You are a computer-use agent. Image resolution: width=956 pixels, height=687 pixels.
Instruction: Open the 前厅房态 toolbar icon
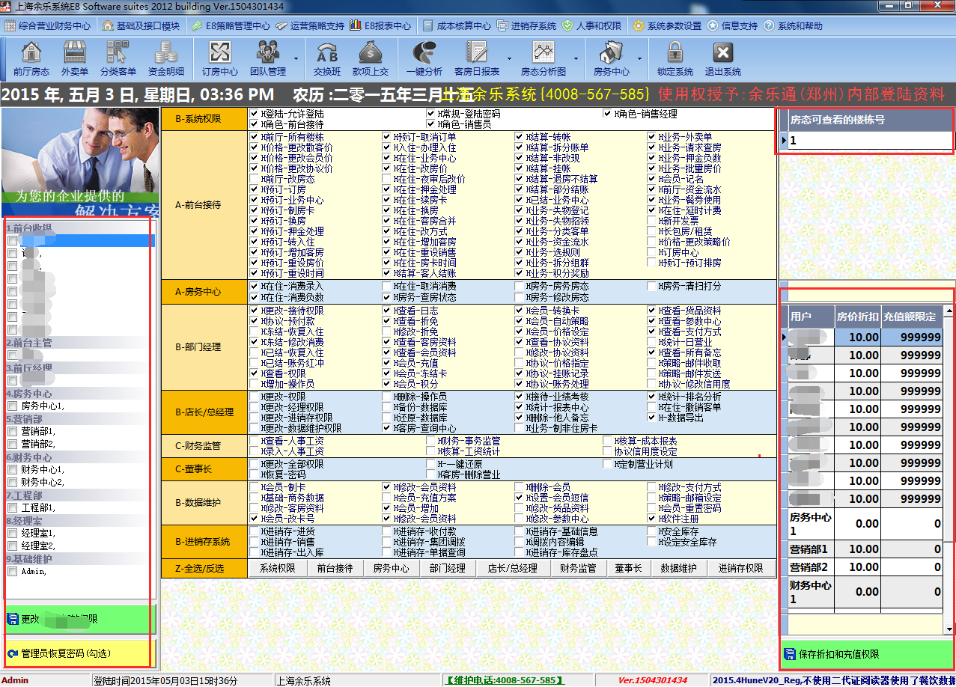click(x=31, y=58)
